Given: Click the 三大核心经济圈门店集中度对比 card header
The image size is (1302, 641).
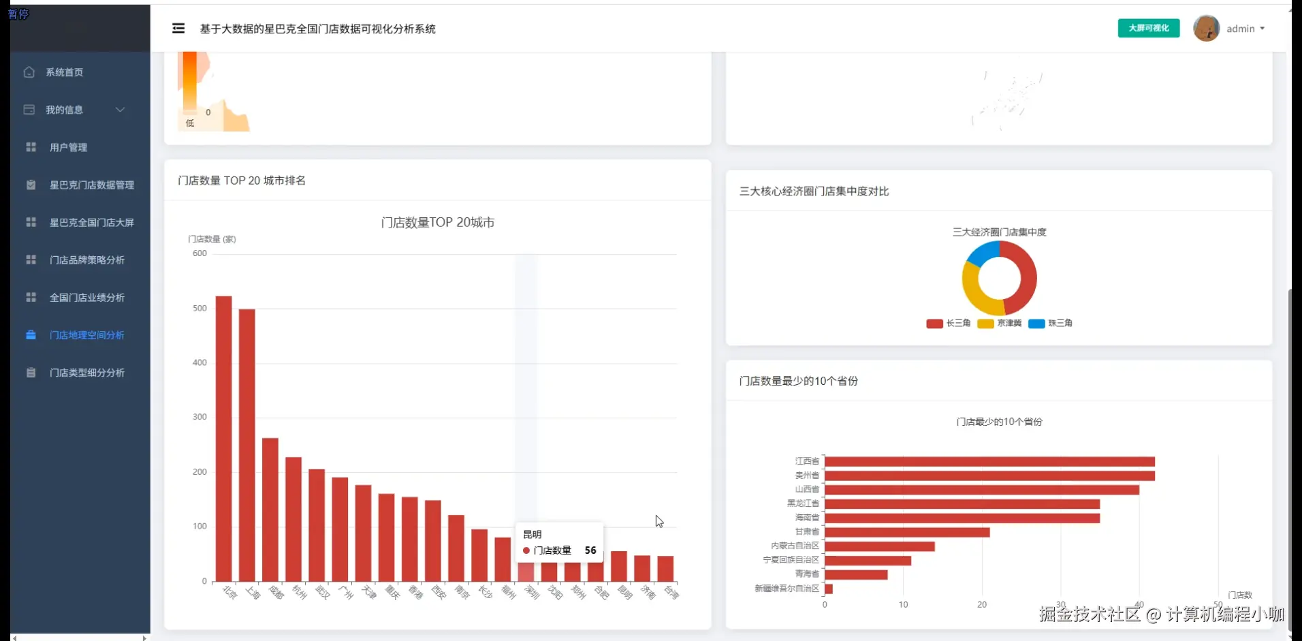Looking at the screenshot, I should (814, 191).
